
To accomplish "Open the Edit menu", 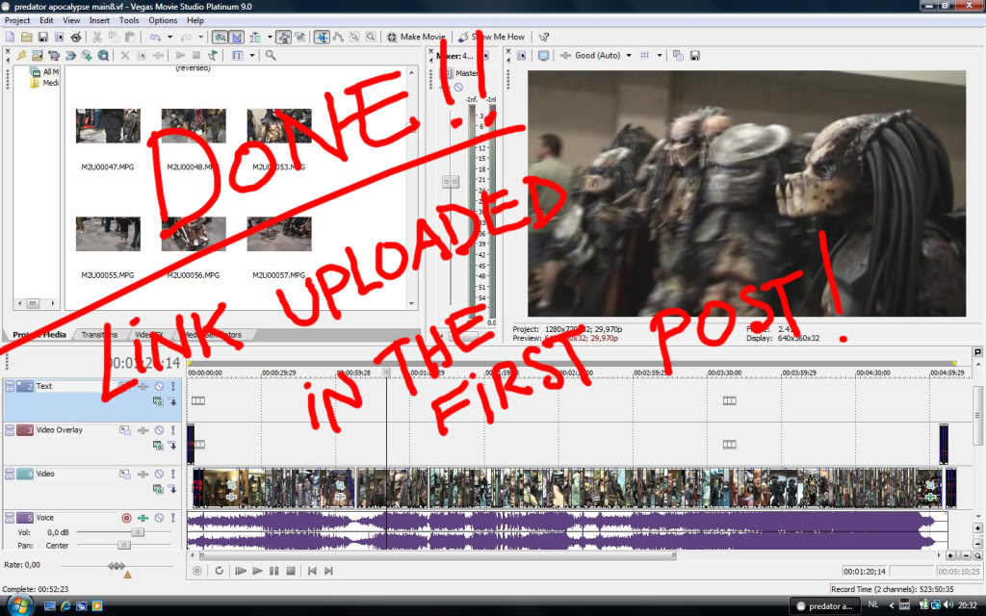I will 46,20.
